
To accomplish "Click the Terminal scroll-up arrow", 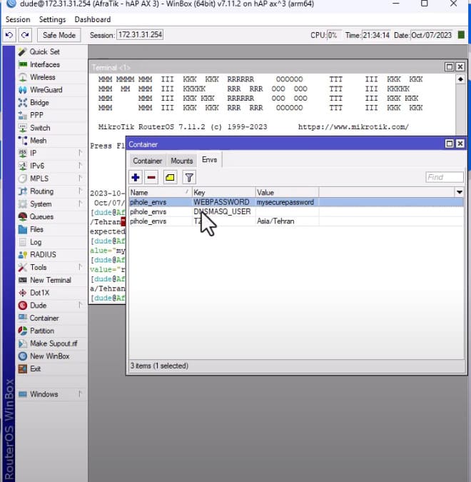I will click(460, 79).
